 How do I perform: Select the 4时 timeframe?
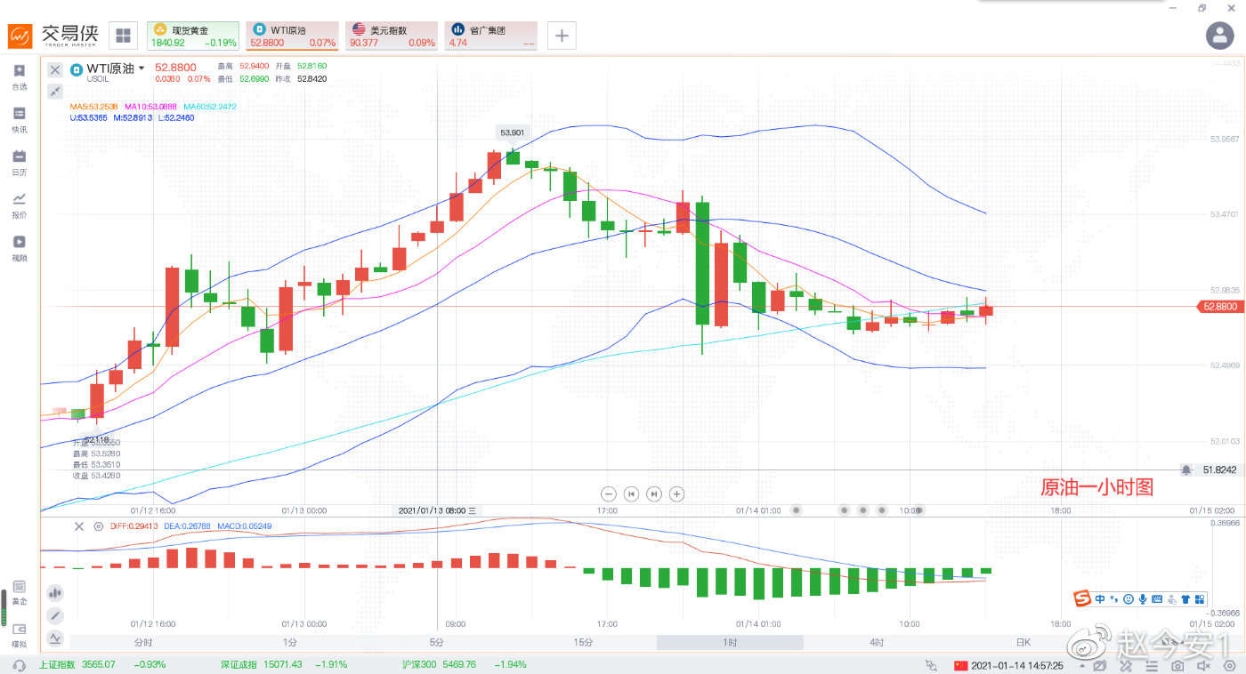[877, 642]
